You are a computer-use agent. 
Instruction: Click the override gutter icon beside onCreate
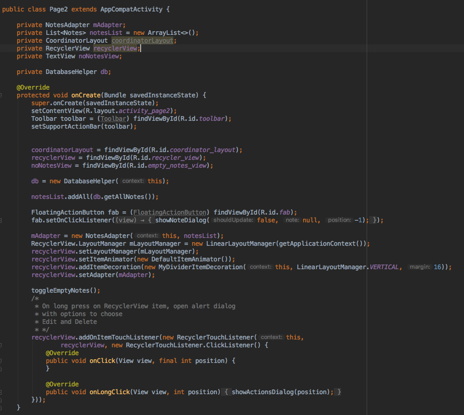tap(2, 95)
